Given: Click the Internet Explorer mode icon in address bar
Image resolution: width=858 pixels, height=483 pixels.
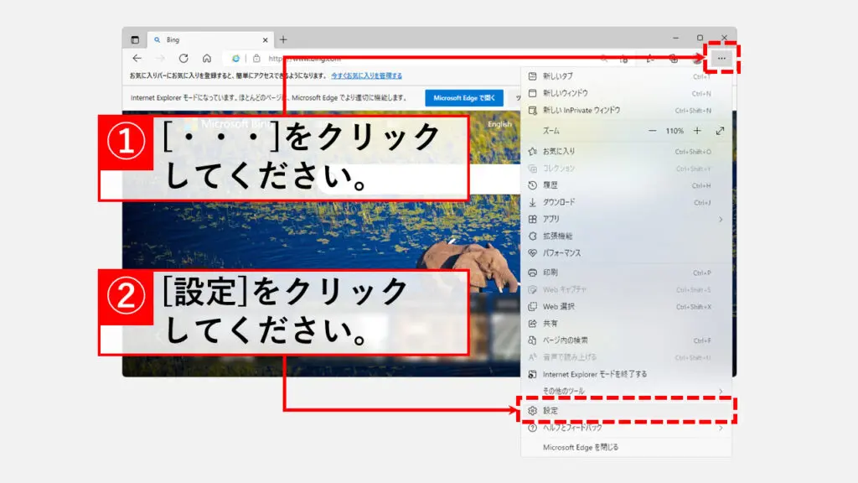Looking at the screenshot, I should 236,59.
